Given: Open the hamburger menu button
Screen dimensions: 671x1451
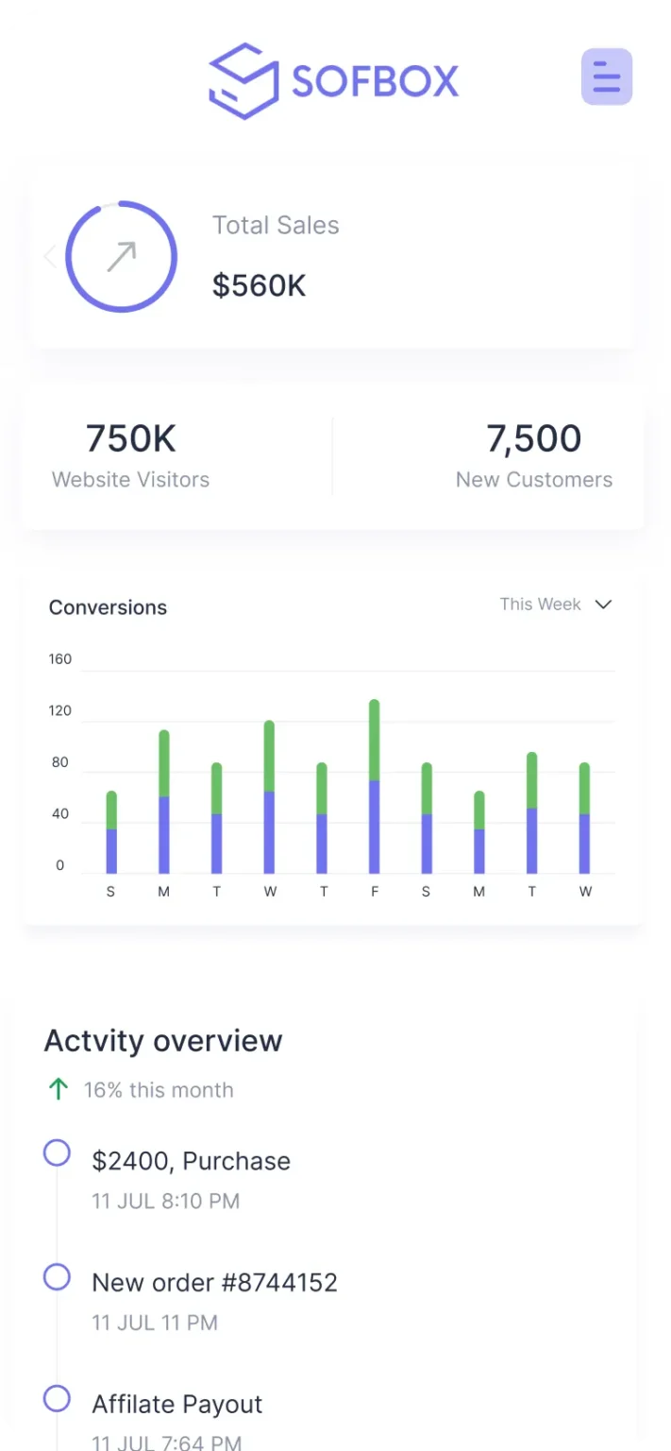Looking at the screenshot, I should tap(606, 77).
